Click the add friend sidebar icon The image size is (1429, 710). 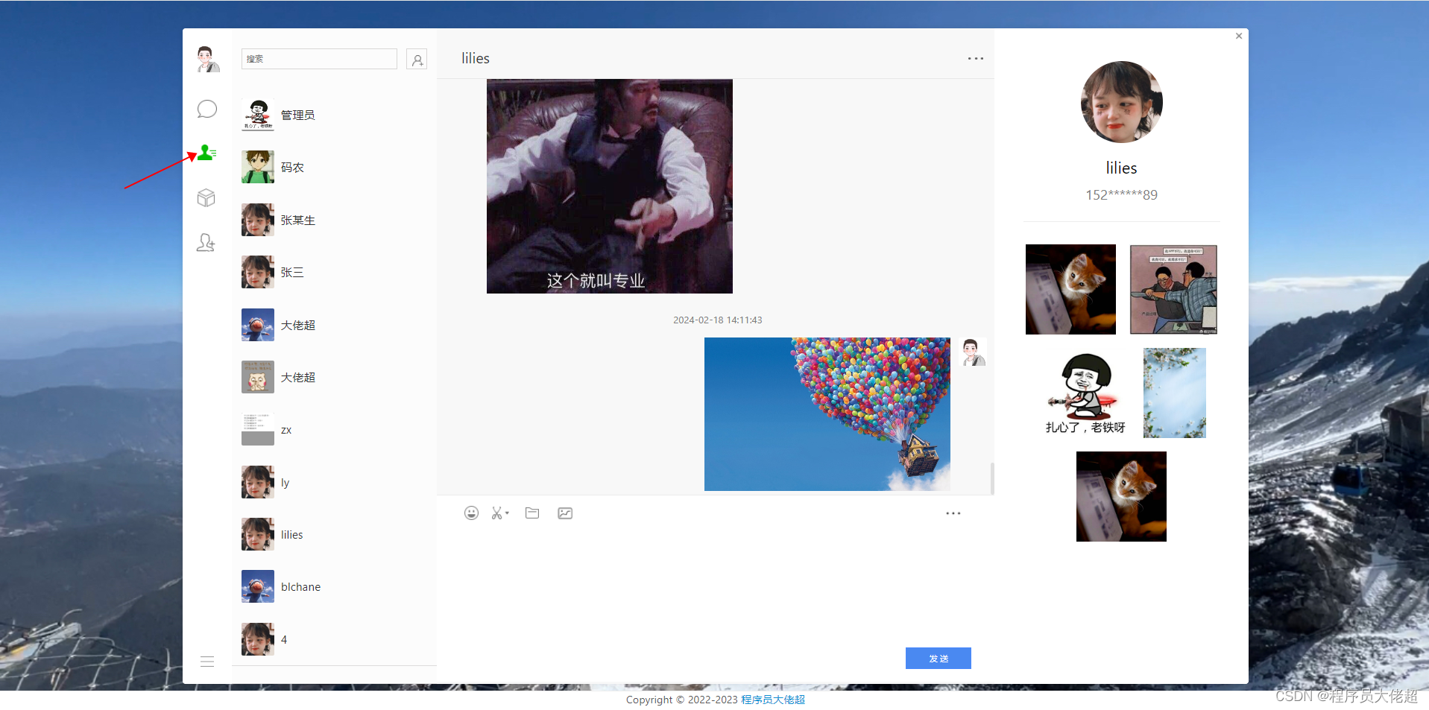[206, 242]
